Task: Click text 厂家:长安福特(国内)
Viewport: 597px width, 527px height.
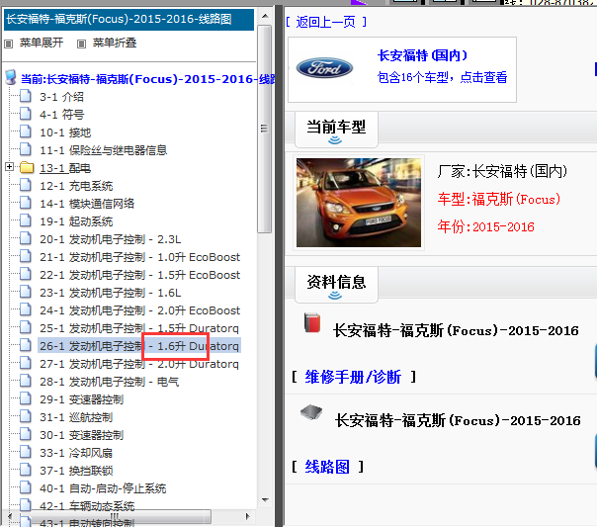Action: [x=502, y=171]
